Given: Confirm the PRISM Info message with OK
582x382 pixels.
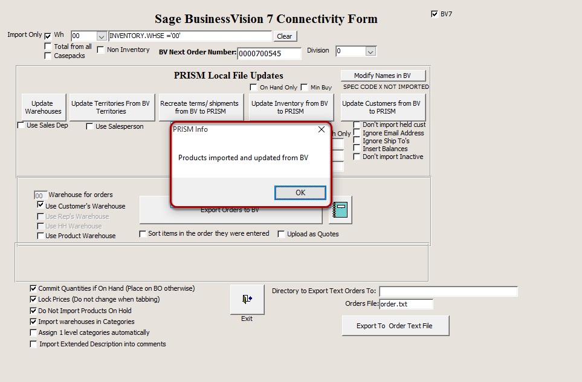Looking at the screenshot, I should 300,193.
